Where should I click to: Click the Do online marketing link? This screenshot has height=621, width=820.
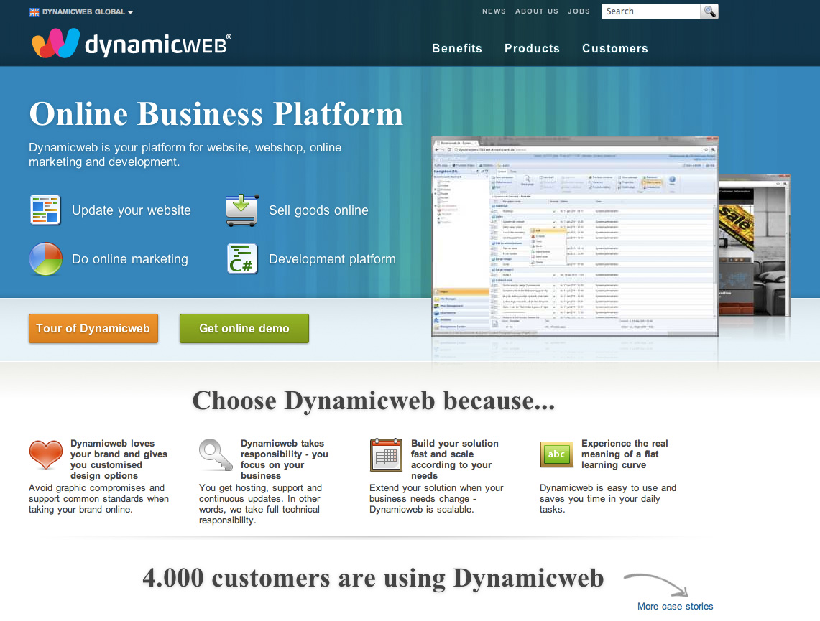129,259
